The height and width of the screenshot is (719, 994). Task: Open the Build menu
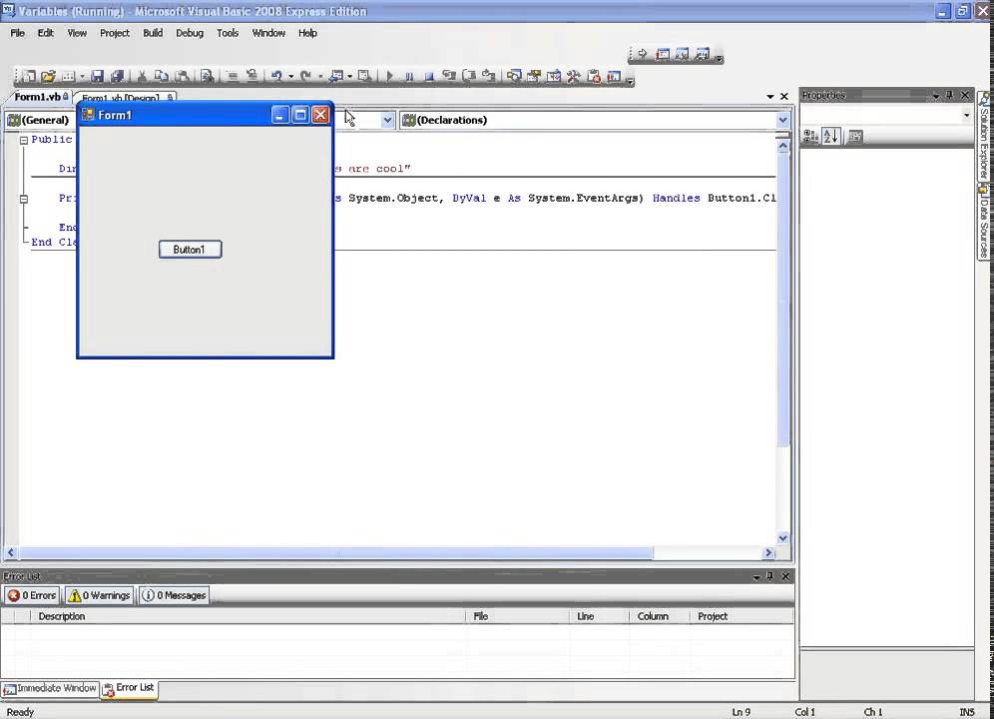[x=153, y=33]
